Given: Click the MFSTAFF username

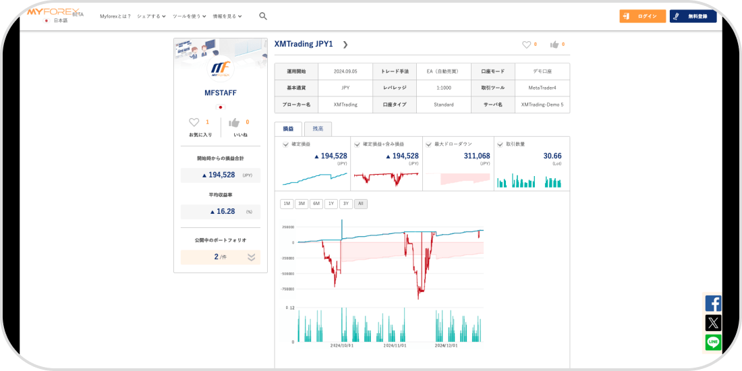Looking at the screenshot, I should click(221, 93).
